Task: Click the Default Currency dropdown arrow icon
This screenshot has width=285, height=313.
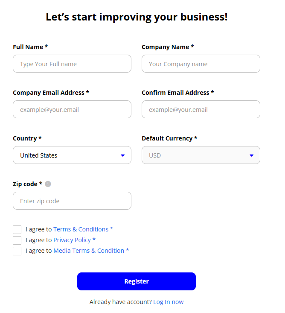Action: coord(251,155)
